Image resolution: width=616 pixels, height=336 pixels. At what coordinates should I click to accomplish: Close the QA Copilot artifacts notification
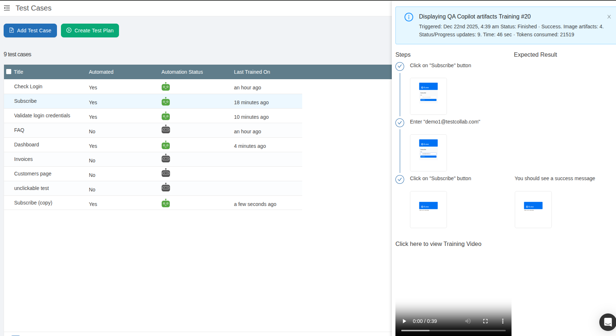click(x=609, y=17)
